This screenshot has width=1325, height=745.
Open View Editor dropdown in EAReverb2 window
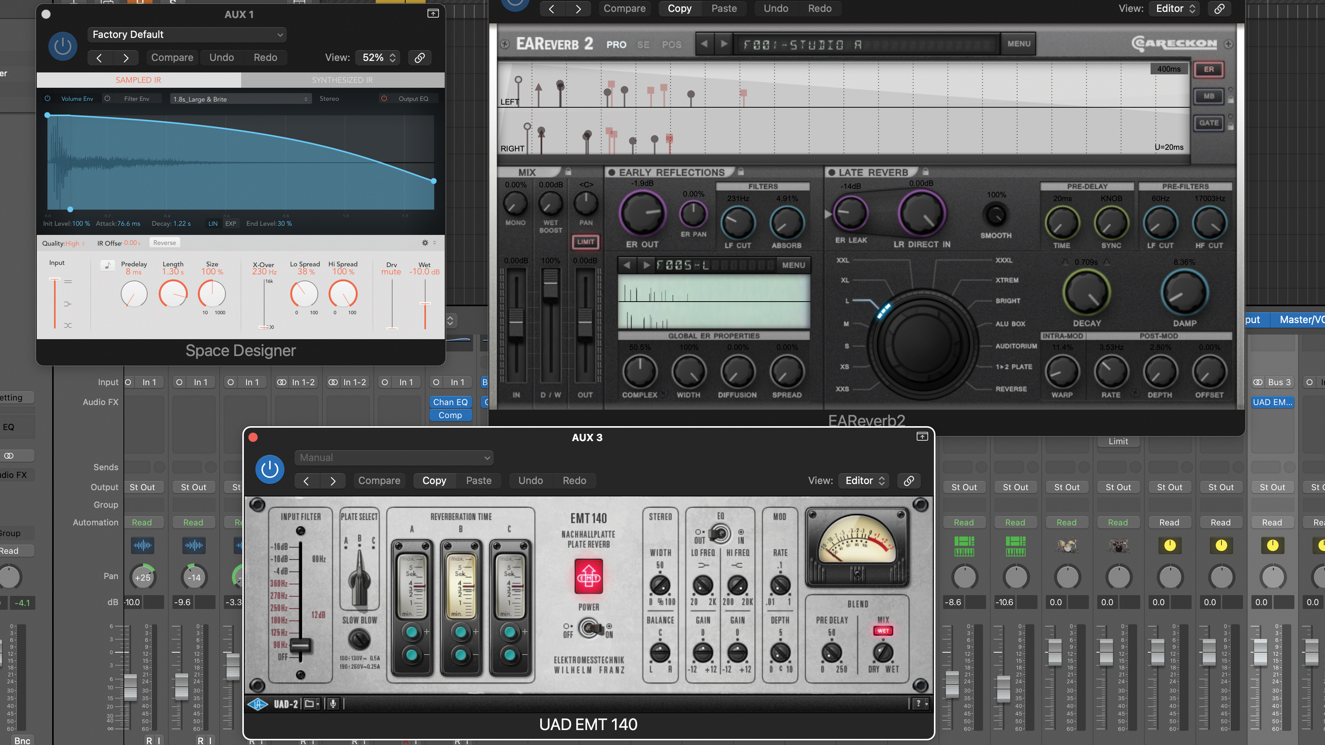[1175, 8]
